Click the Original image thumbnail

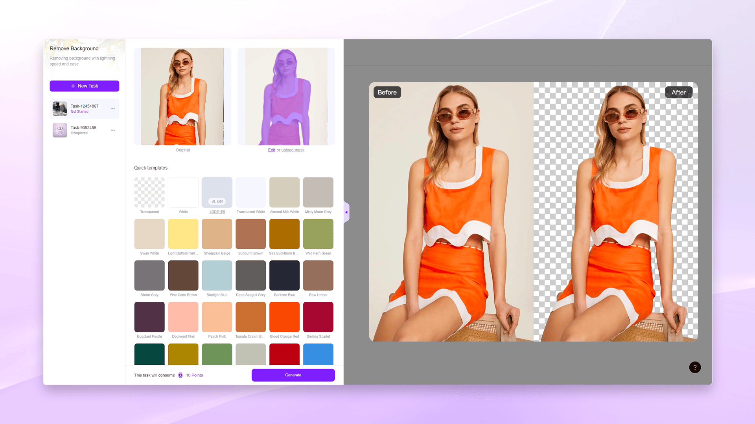tap(182, 97)
